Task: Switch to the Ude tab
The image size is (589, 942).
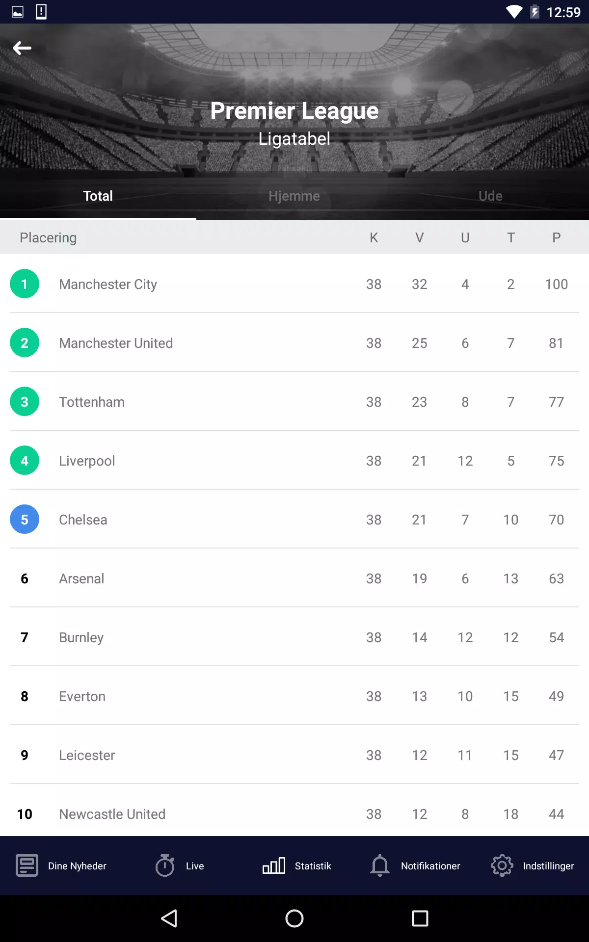Action: coord(491,196)
